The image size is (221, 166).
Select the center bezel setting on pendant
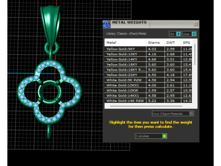[x=50, y=92]
